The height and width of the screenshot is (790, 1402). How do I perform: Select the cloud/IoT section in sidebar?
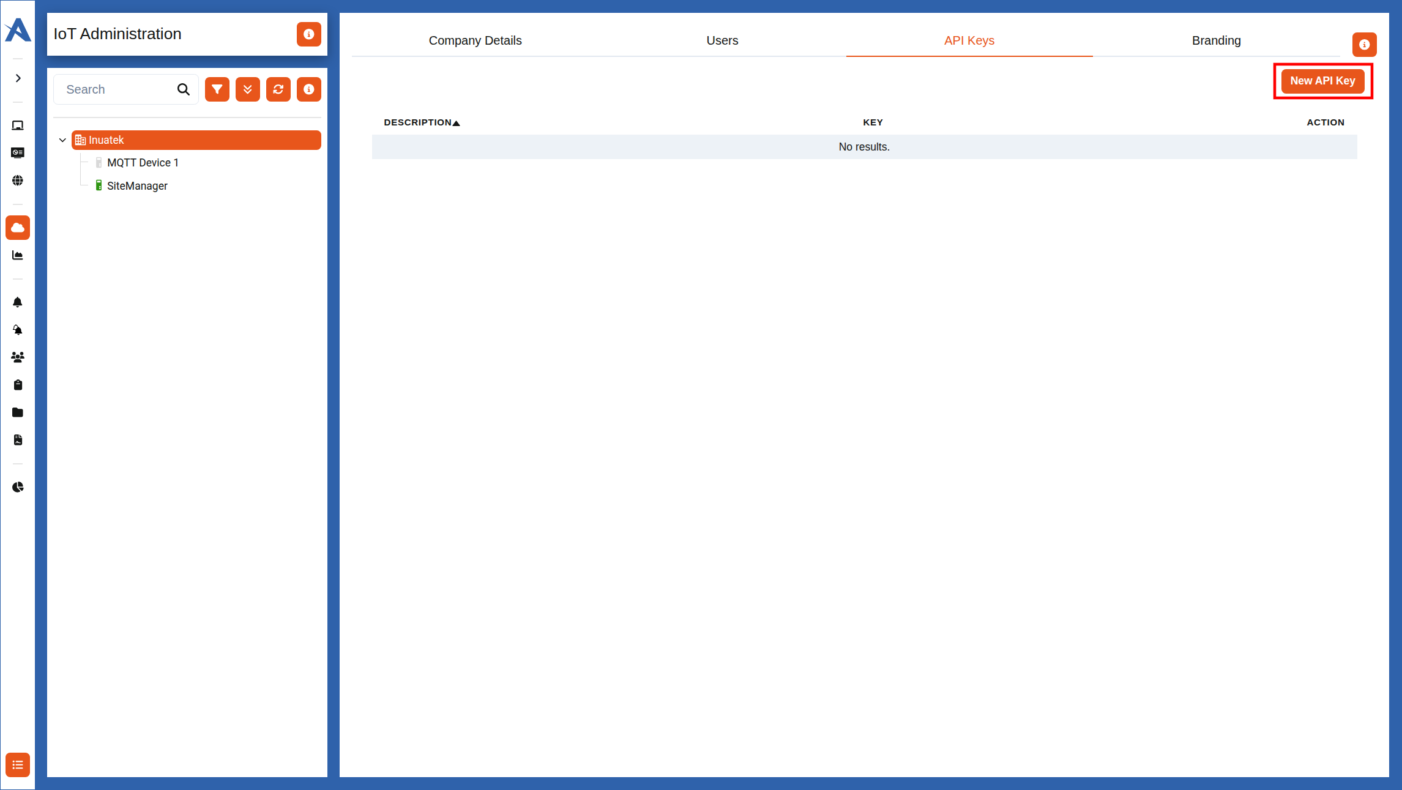[17, 227]
